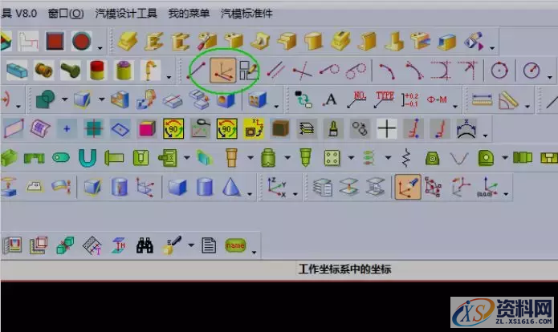Click the Φ+M diameter annotation icon

[x=437, y=100]
